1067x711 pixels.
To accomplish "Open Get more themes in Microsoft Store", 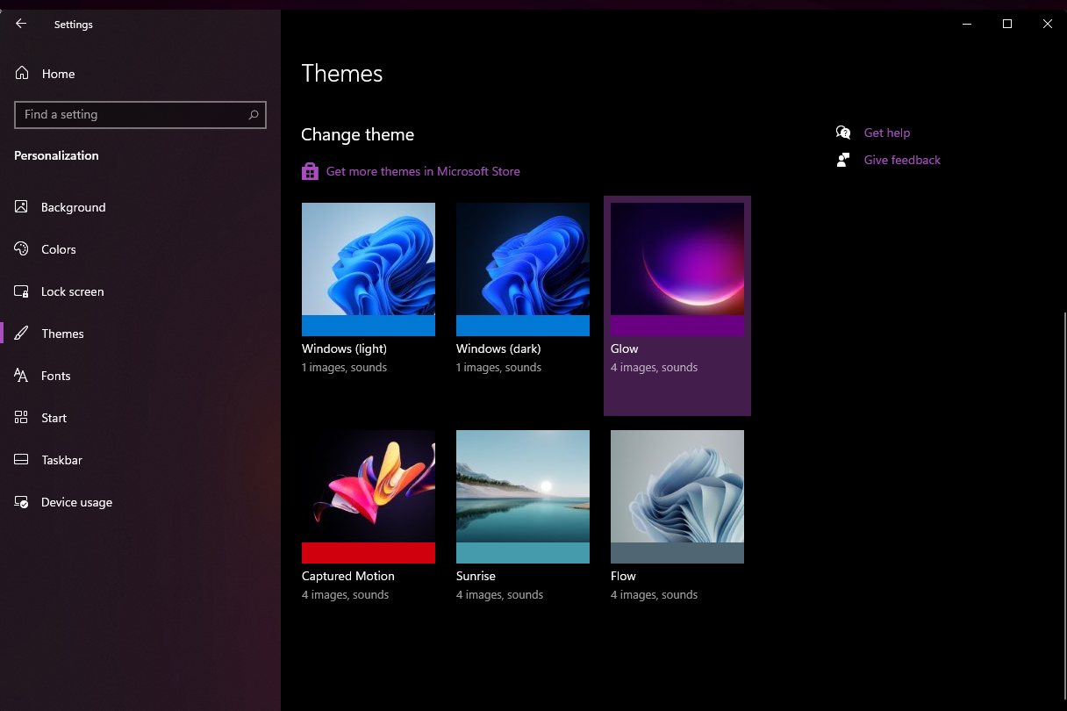I will point(423,171).
